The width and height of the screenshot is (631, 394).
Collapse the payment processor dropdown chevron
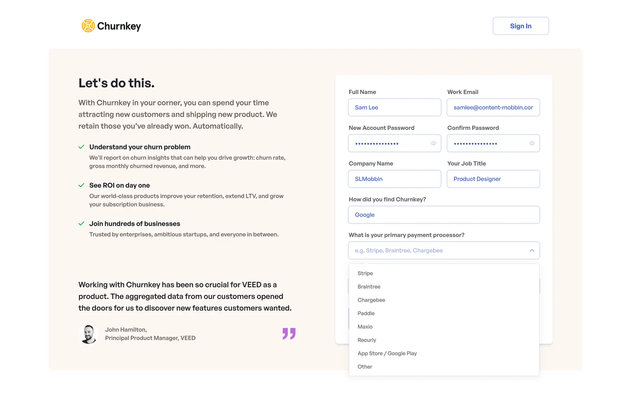(532, 251)
